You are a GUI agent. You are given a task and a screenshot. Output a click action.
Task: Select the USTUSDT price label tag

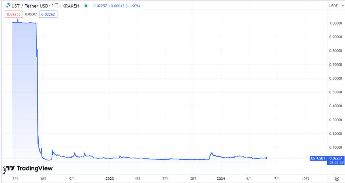(318, 158)
